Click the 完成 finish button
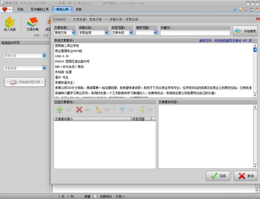Viewport: 260px width, 199px height. [x=218, y=176]
